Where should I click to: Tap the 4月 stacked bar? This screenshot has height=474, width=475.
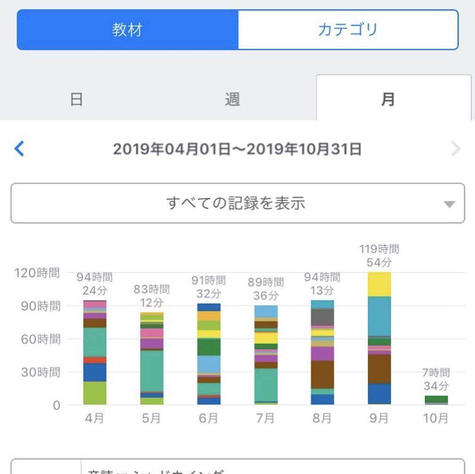click(95, 352)
